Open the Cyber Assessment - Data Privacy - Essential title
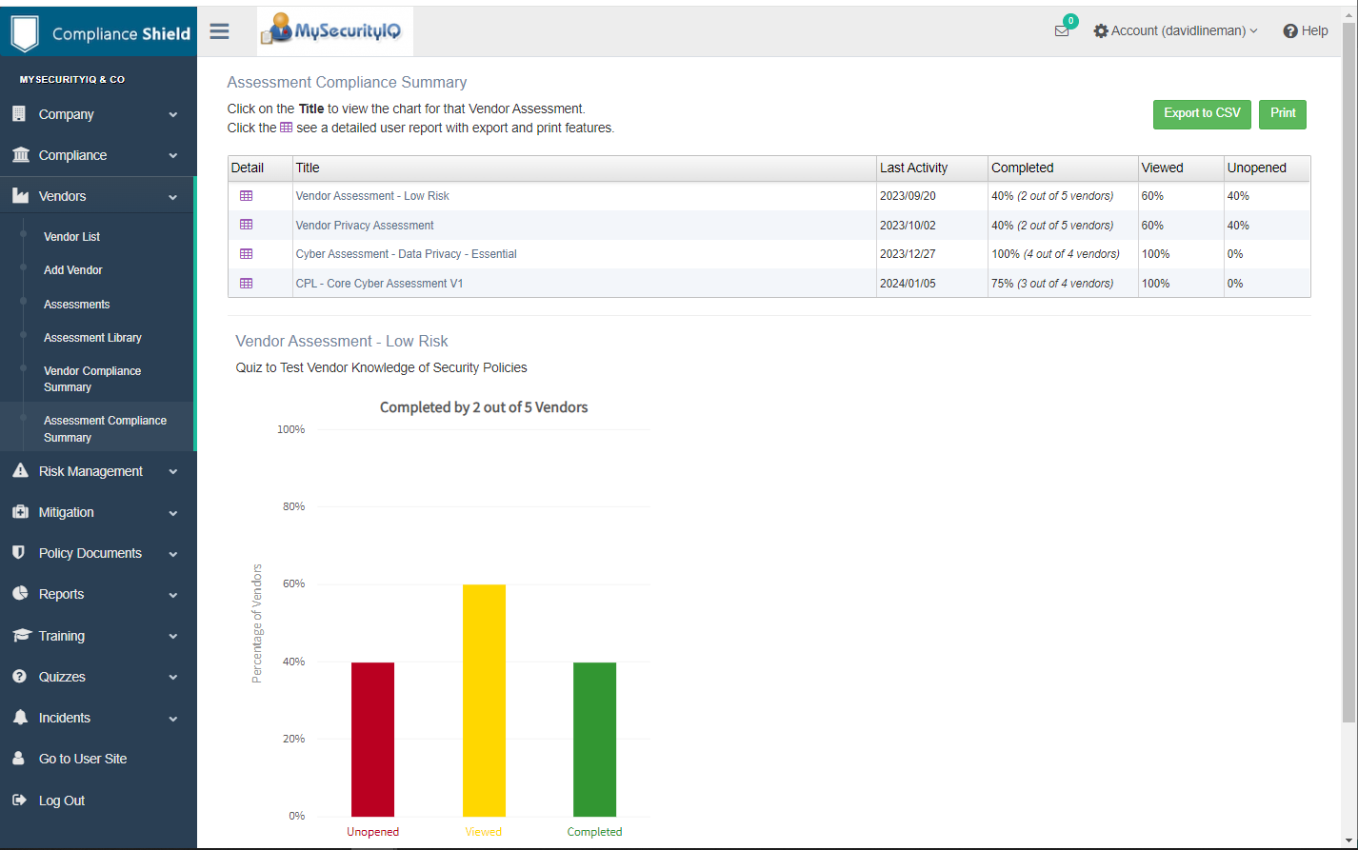Viewport: 1358px width, 850px height. point(406,254)
